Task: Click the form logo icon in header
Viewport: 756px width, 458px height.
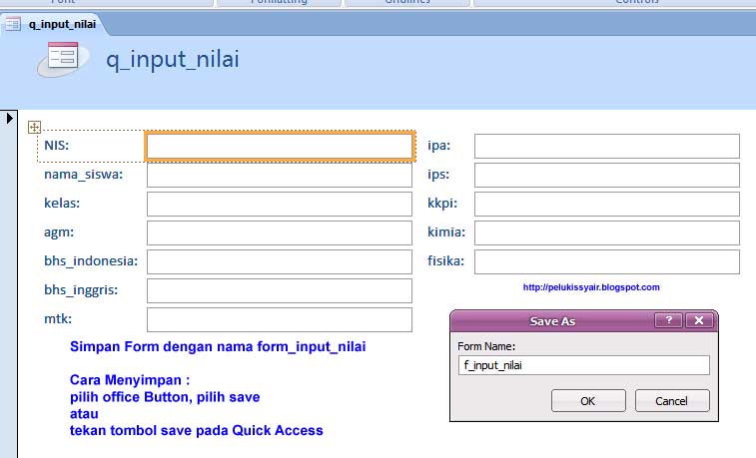Action: [x=63, y=59]
